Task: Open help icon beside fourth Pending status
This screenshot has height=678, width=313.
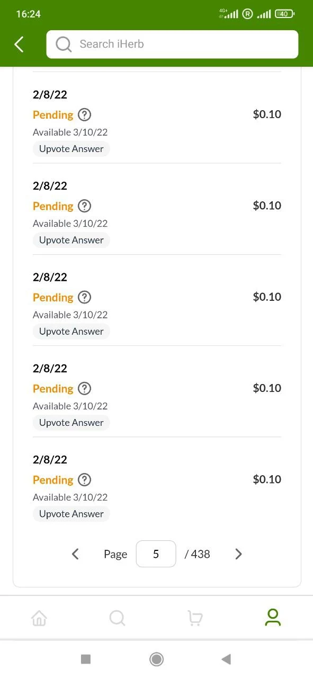Action: coord(85,388)
